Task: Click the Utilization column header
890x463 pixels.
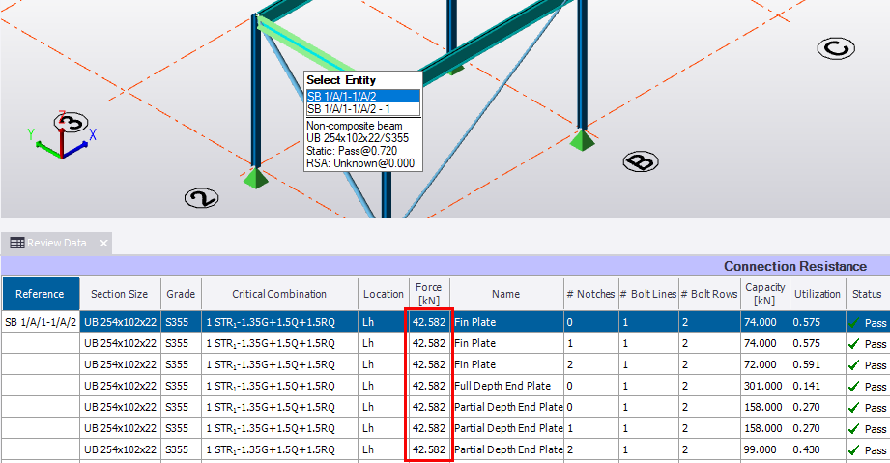Action: [x=817, y=294]
